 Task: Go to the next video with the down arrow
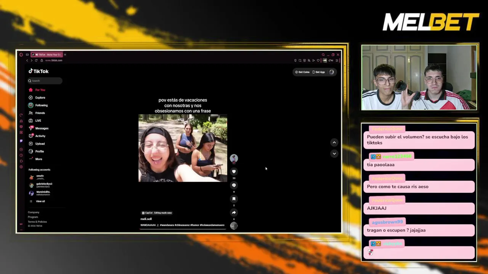click(334, 154)
